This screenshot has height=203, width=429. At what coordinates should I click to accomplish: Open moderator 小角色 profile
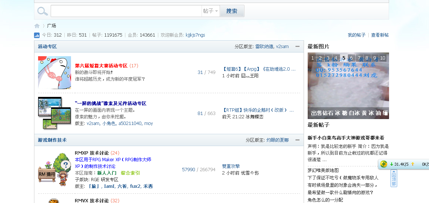pyautogui.click(x=109, y=124)
